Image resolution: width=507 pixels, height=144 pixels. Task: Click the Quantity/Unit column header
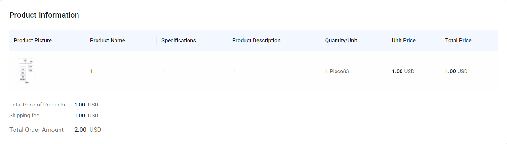pos(341,40)
